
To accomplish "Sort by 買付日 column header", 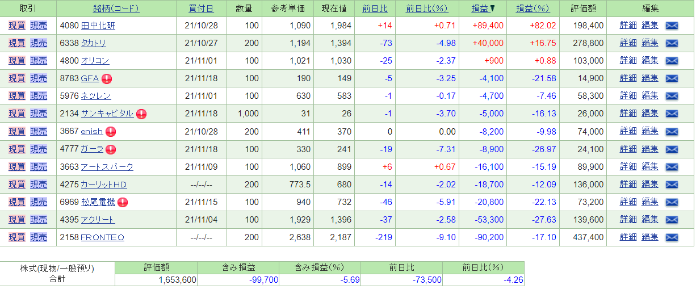I will click(x=202, y=9).
